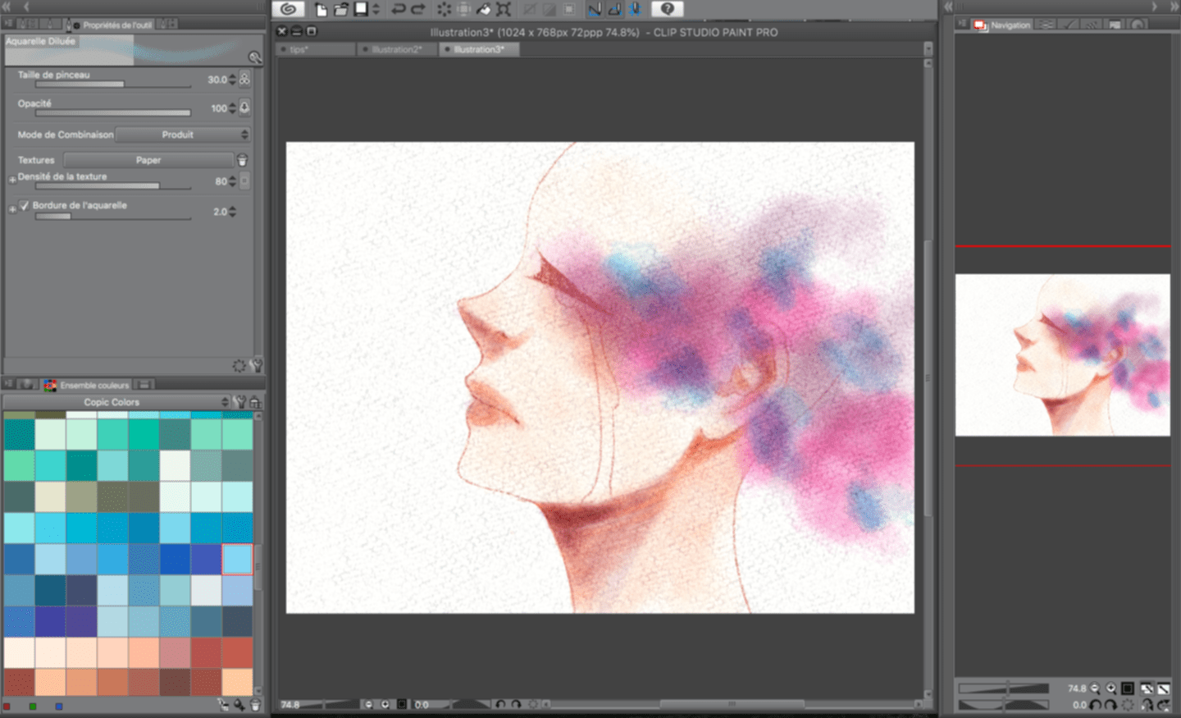Rotate view left in the Navigation panel
This screenshot has height=718, width=1181.
[1096, 705]
